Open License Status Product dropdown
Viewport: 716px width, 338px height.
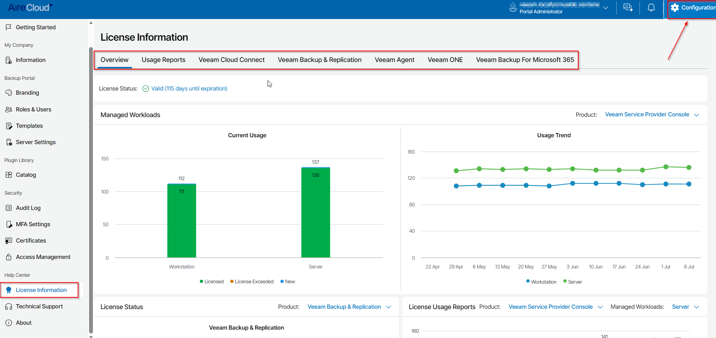[x=349, y=307]
